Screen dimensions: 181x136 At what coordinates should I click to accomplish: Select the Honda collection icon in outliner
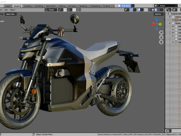pos(173,23)
